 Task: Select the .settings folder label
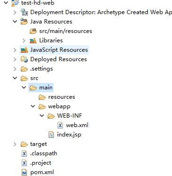tap(42, 69)
